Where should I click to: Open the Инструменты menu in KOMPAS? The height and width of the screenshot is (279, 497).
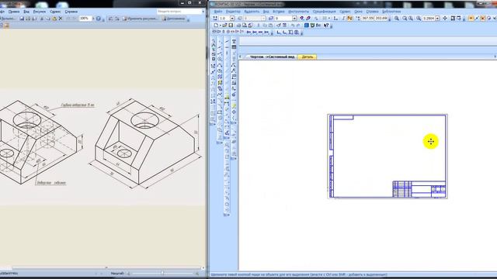coord(298,12)
